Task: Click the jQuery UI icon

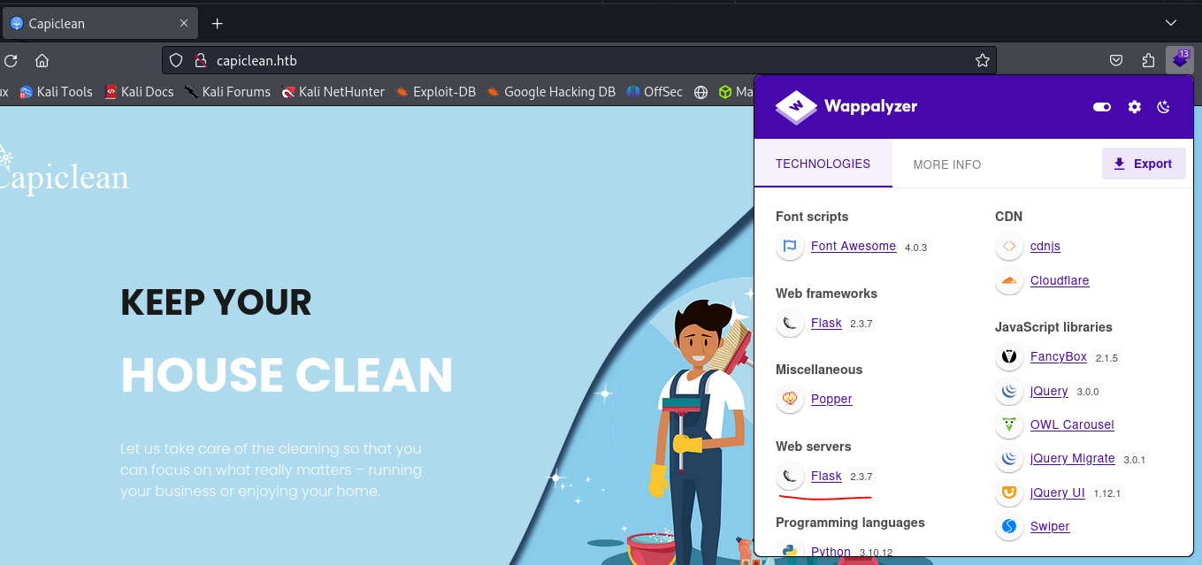Action: 1009,492
